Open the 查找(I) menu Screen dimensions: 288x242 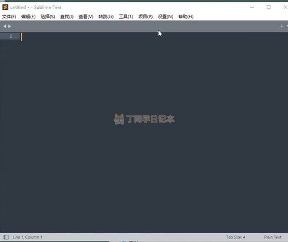[x=67, y=16]
